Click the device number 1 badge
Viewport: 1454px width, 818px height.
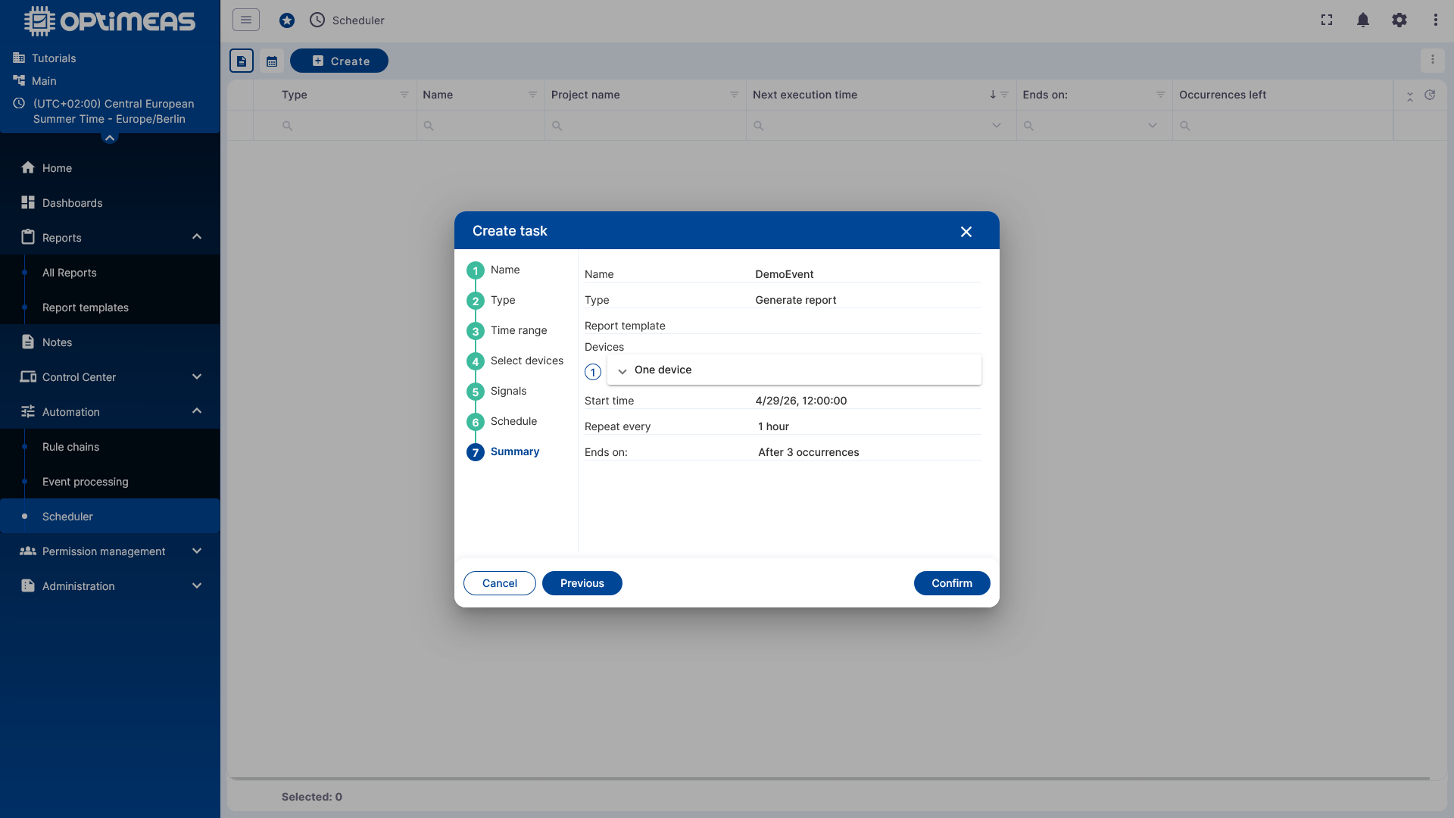point(593,372)
